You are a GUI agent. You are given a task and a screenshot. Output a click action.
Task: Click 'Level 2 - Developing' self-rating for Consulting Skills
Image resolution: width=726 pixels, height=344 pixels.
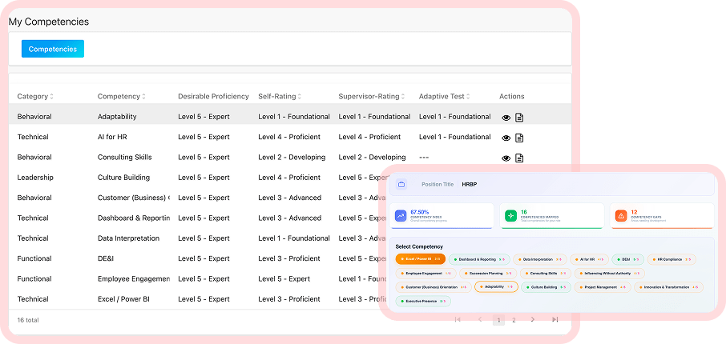tap(292, 158)
